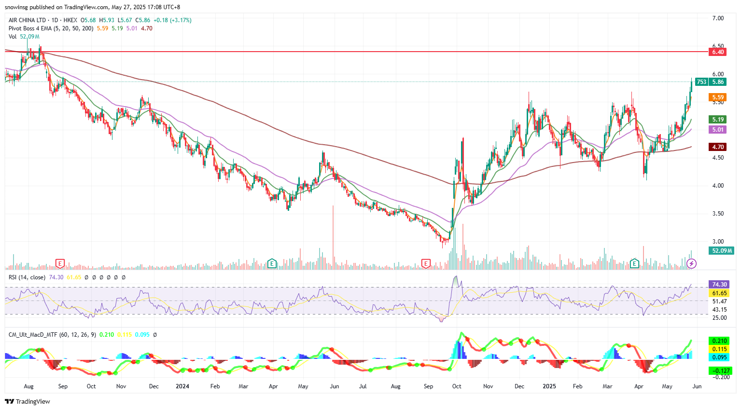
Task: Click the 52.09M volume label on price scale
Action: 722,251
